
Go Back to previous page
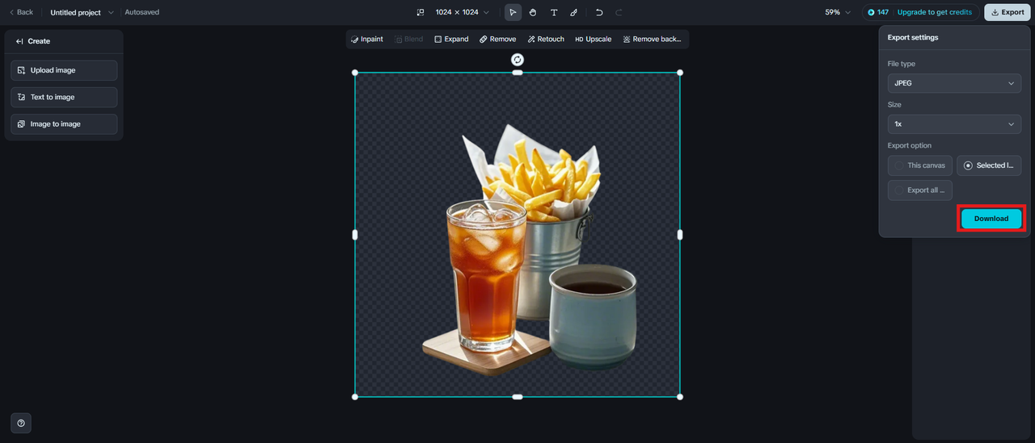(x=21, y=12)
